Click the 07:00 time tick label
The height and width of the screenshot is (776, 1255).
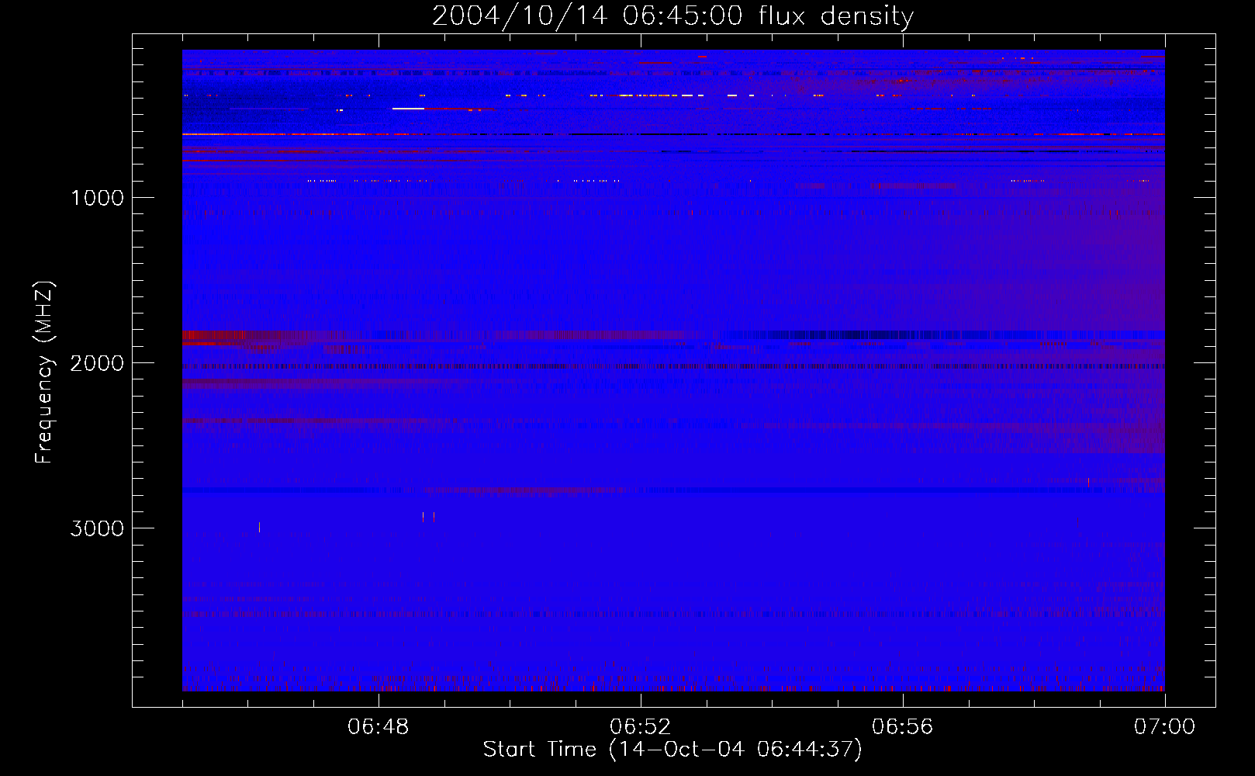pyautogui.click(x=1164, y=727)
